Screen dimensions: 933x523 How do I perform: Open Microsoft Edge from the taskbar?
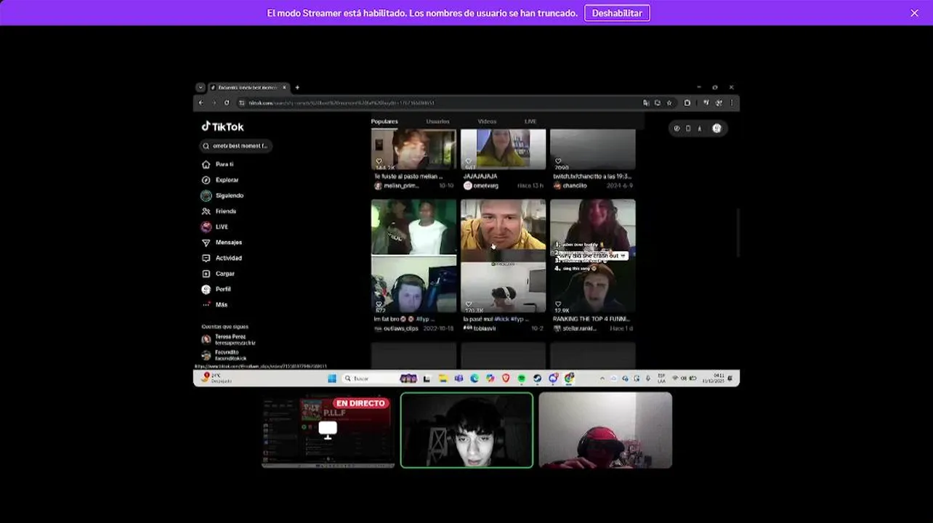[474, 378]
